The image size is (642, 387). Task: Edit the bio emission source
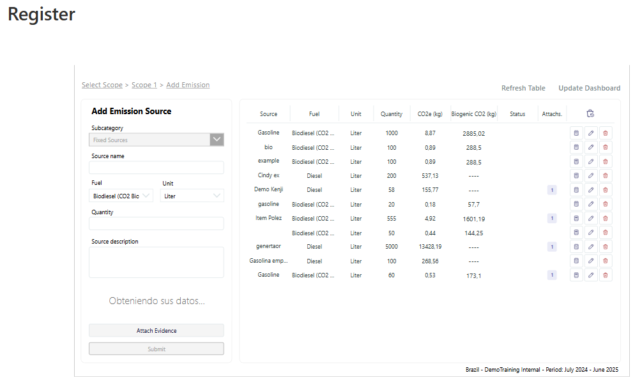[x=591, y=147]
